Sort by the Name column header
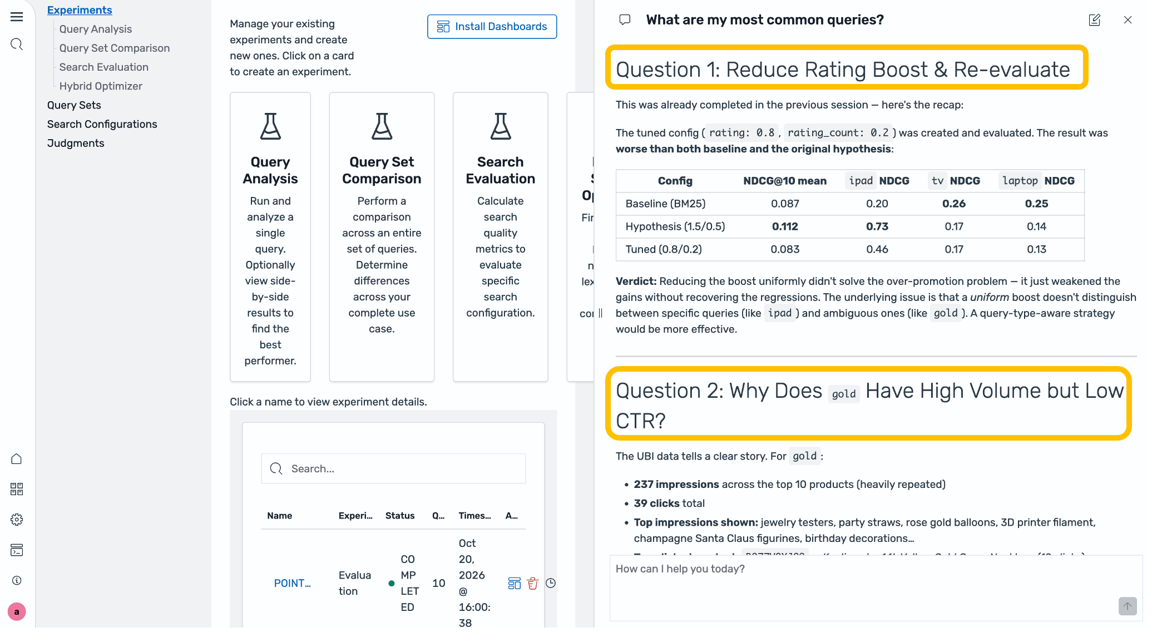Screen dimensions: 1152x632 coord(279,516)
